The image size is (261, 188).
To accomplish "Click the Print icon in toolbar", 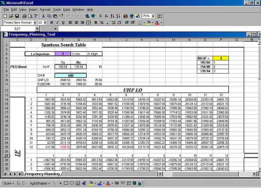I will (24, 16).
